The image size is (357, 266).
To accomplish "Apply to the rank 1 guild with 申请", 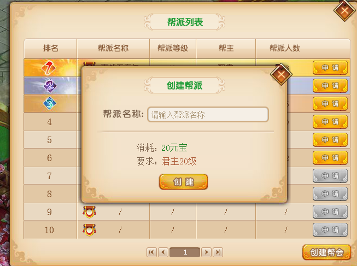I will [330, 68].
